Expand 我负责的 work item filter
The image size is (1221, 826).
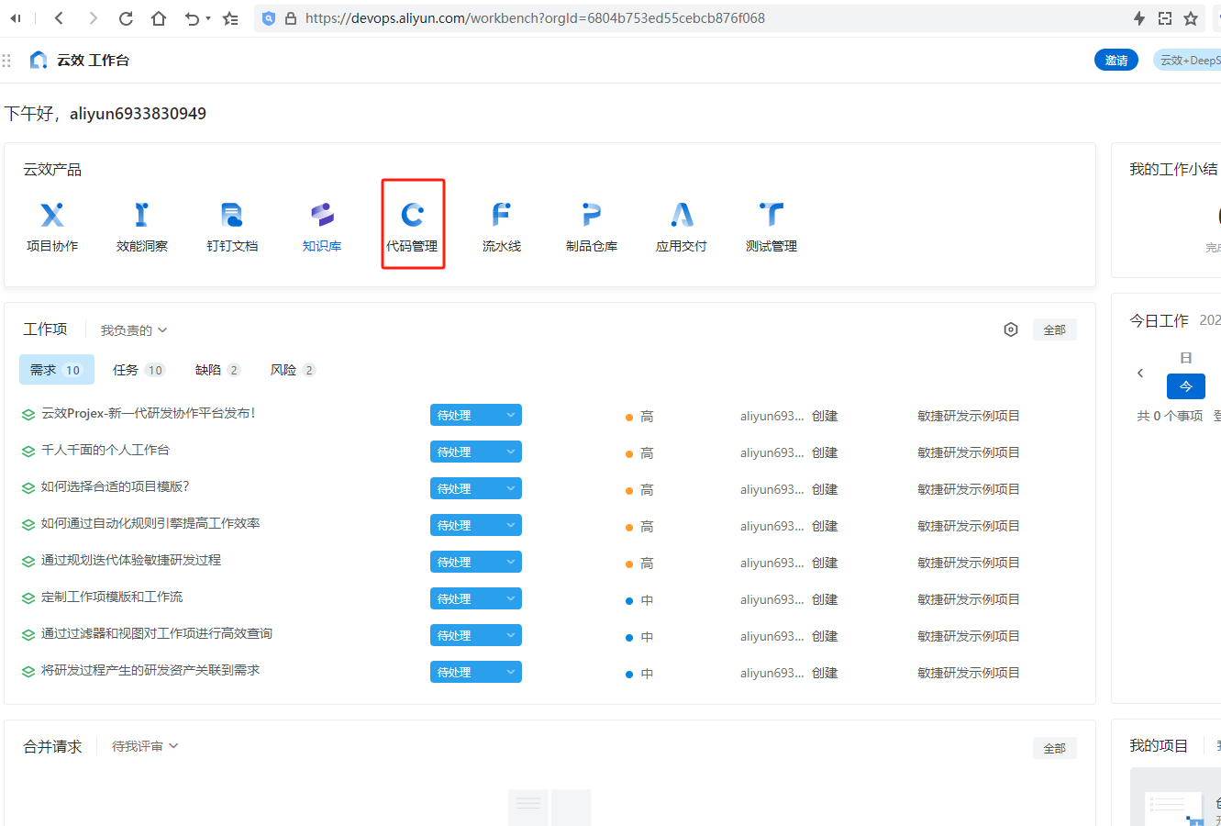pyautogui.click(x=134, y=330)
